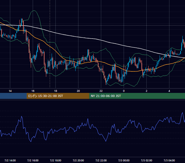
Task: Click the 7/2 16:00 time label
Action: point(33,160)
